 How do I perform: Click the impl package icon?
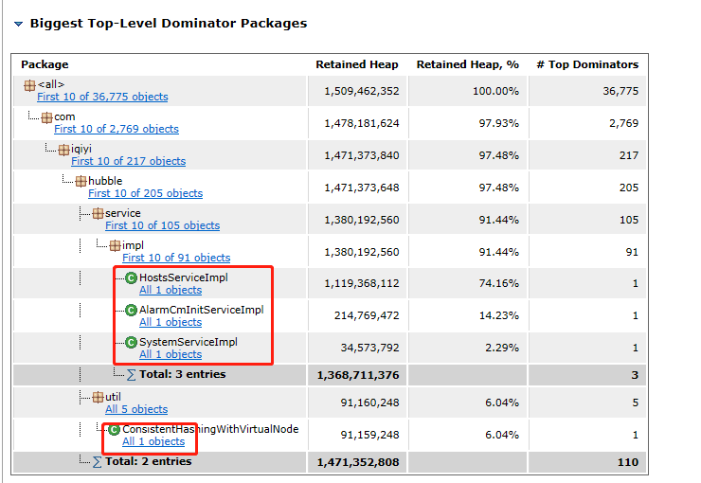115,245
